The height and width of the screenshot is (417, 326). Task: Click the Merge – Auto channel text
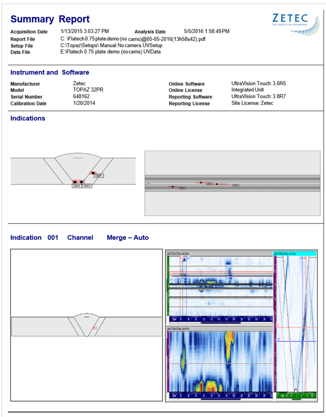(128, 238)
